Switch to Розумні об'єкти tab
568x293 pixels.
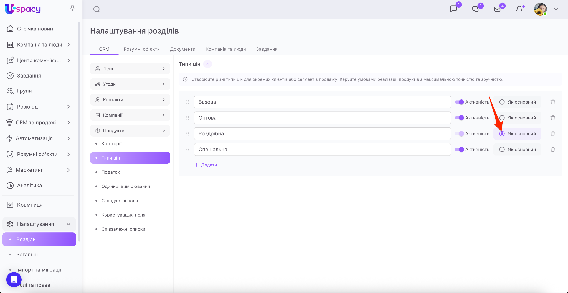141,49
